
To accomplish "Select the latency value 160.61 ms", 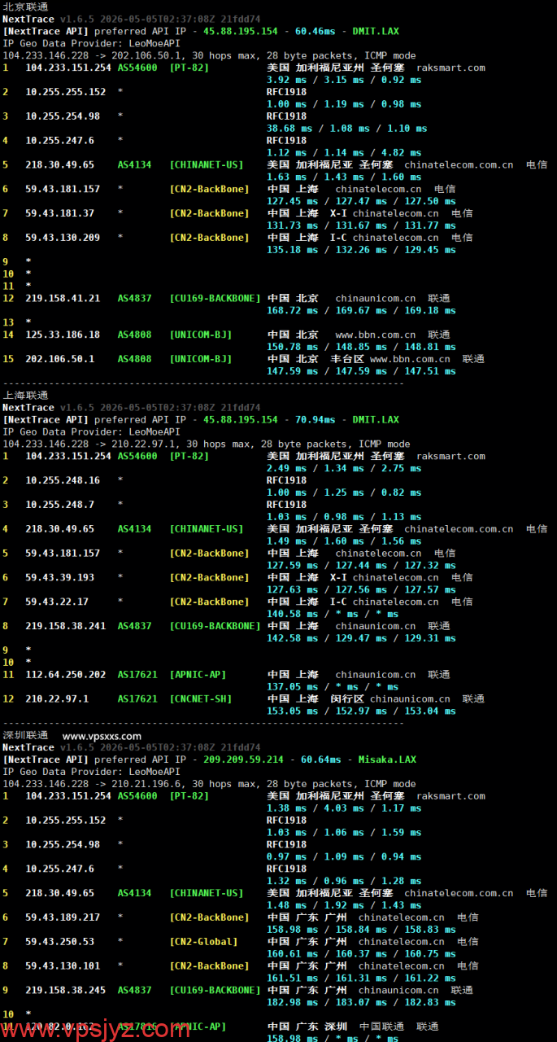I will click(293, 954).
